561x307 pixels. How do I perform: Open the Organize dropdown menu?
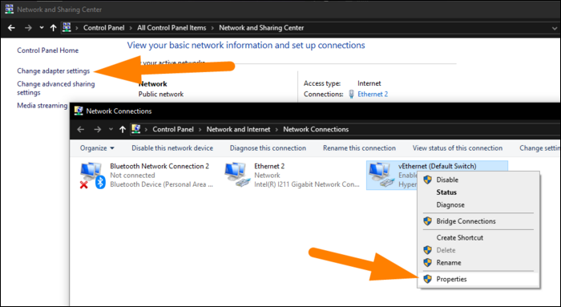tap(97, 148)
